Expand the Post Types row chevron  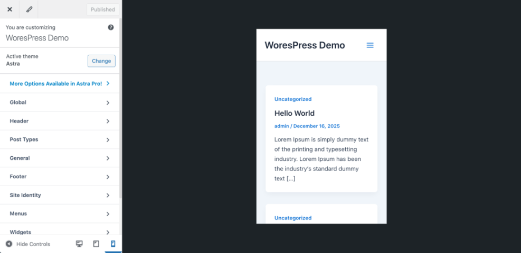[x=108, y=140]
